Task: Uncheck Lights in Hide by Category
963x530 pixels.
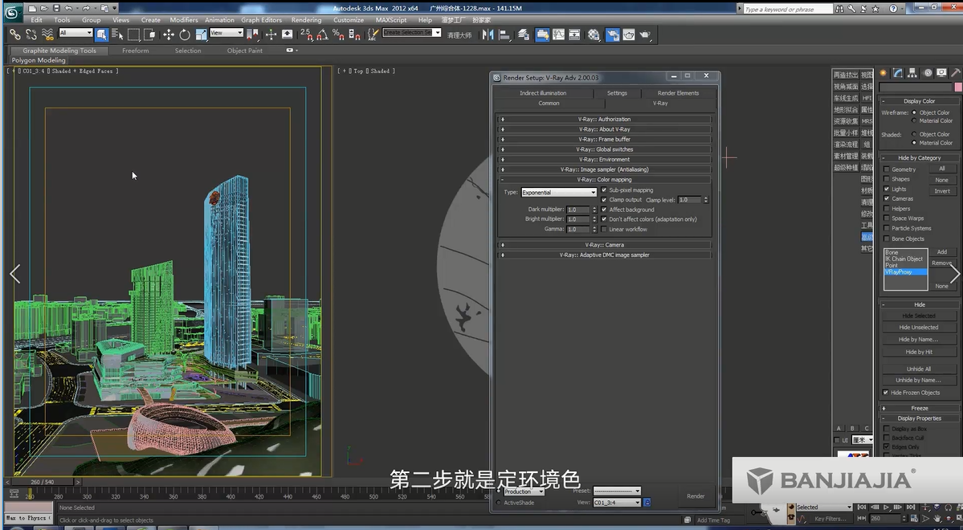Action: [886, 190]
